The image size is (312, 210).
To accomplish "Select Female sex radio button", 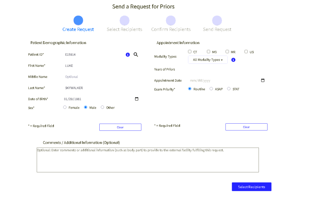I will (65, 108).
